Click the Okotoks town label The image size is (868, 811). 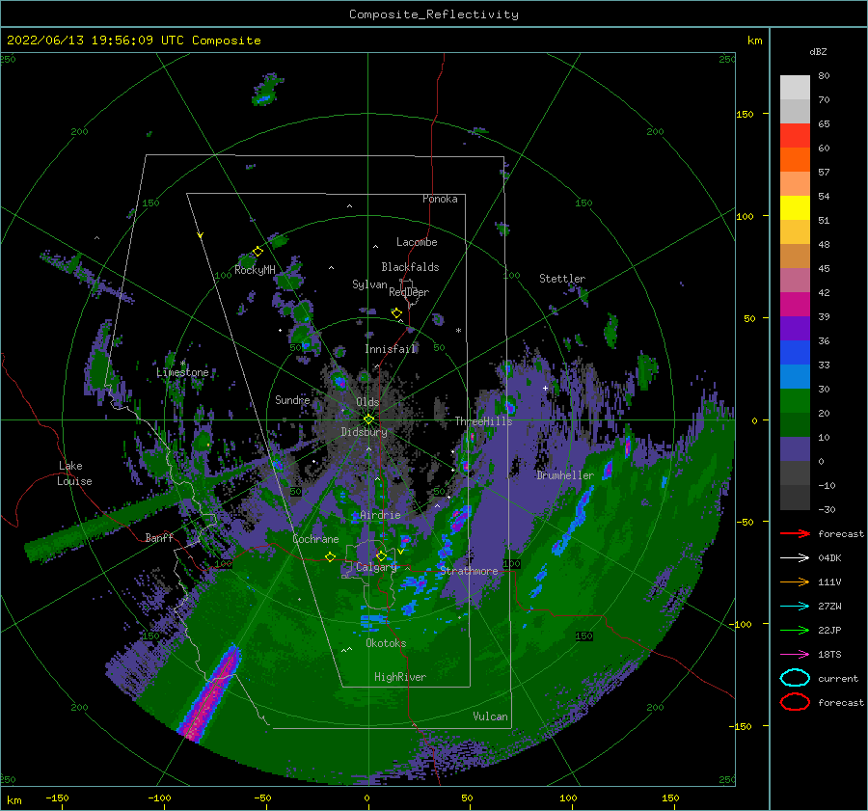pyautogui.click(x=386, y=643)
